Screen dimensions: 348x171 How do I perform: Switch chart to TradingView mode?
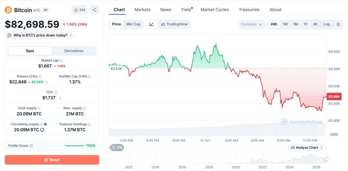coord(174,24)
